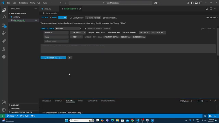Click the Commit button
This screenshot has height=123, width=219.
pos(53,58)
